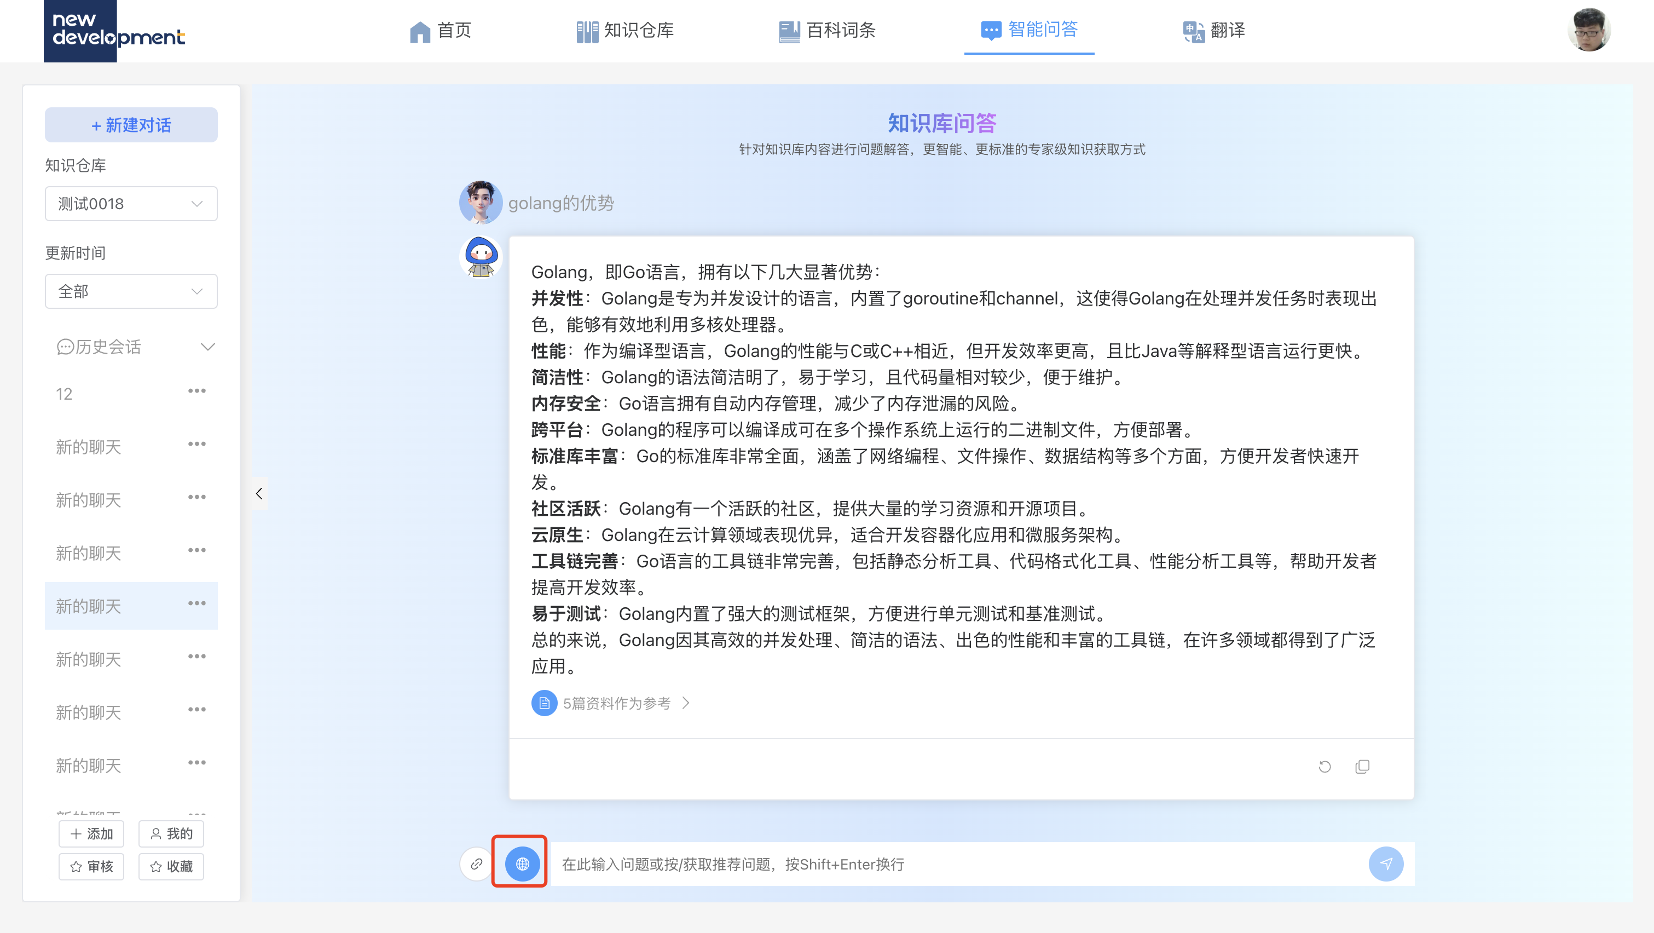Viewport: 1654px width, 933px height.
Task: Click the 新建对话 new conversation button
Action: 131,125
